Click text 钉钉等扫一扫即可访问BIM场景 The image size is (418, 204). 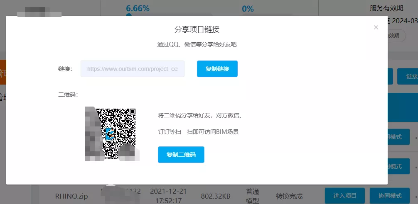click(198, 132)
